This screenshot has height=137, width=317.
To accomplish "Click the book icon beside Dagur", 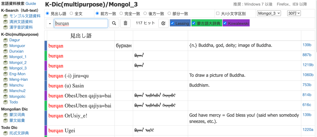I will [5, 40].
